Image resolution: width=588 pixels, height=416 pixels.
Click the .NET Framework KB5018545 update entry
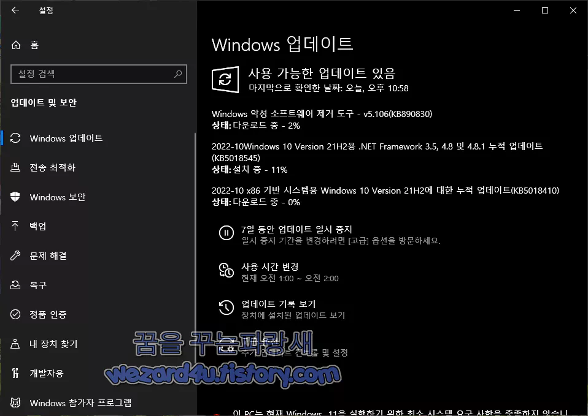tap(377, 152)
